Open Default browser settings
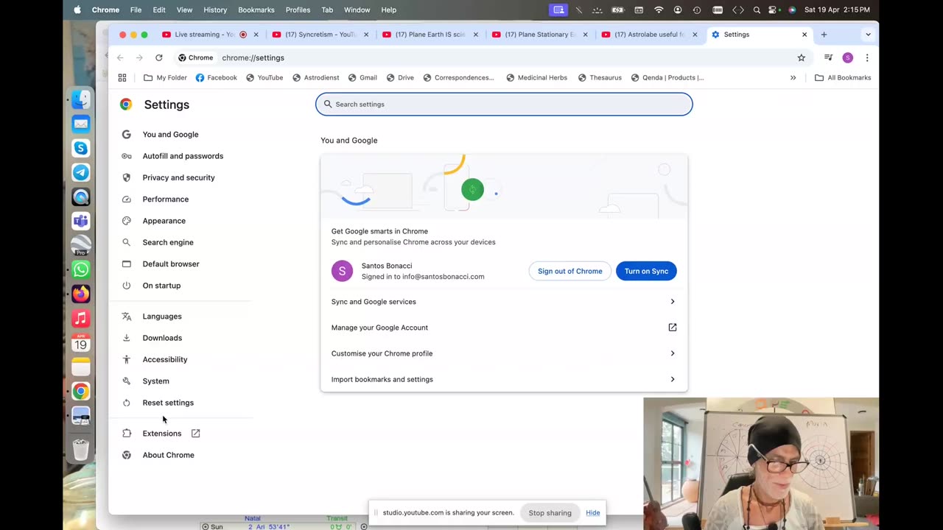Image resolution: width=943 pixels, height=530 pixels. coord(171,264)
